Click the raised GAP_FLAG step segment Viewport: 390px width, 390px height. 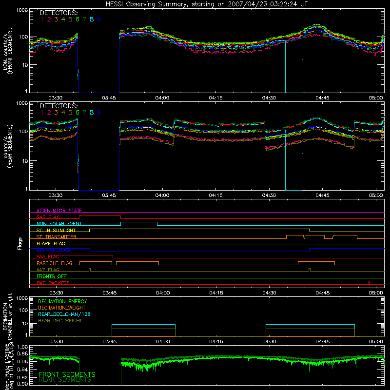pyautogui.click(x=100, y=216)
